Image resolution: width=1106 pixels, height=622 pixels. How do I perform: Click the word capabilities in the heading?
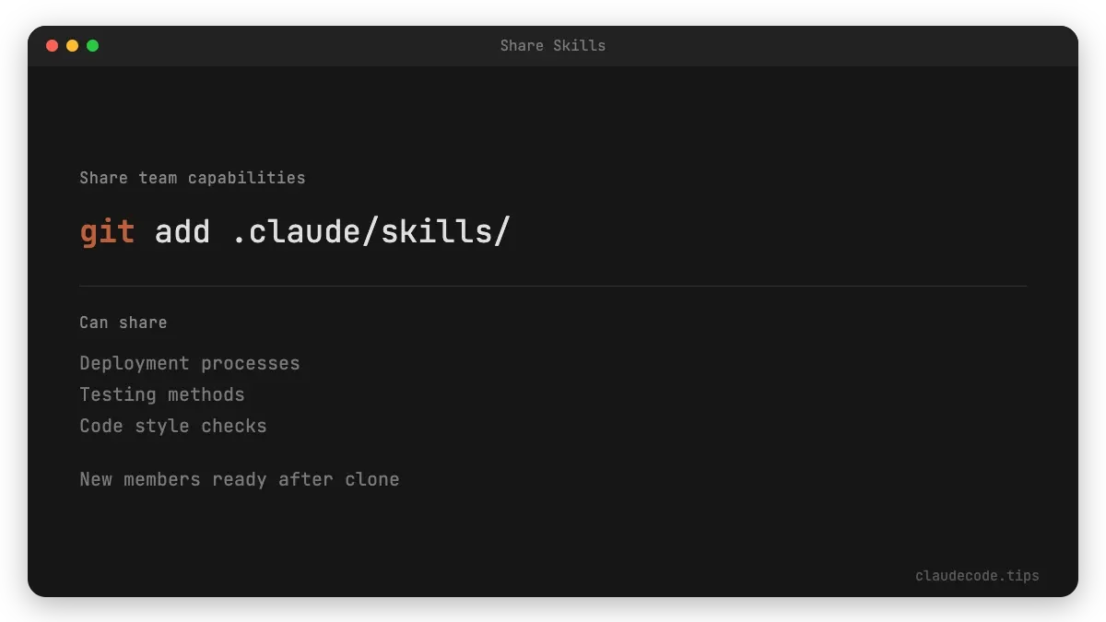(x=246, y=178)
